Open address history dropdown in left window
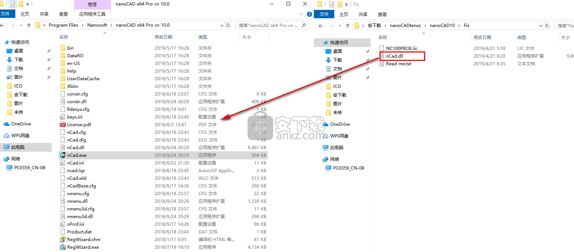The width and height of the screenshot is (574, 252). [x=222, y=26]
